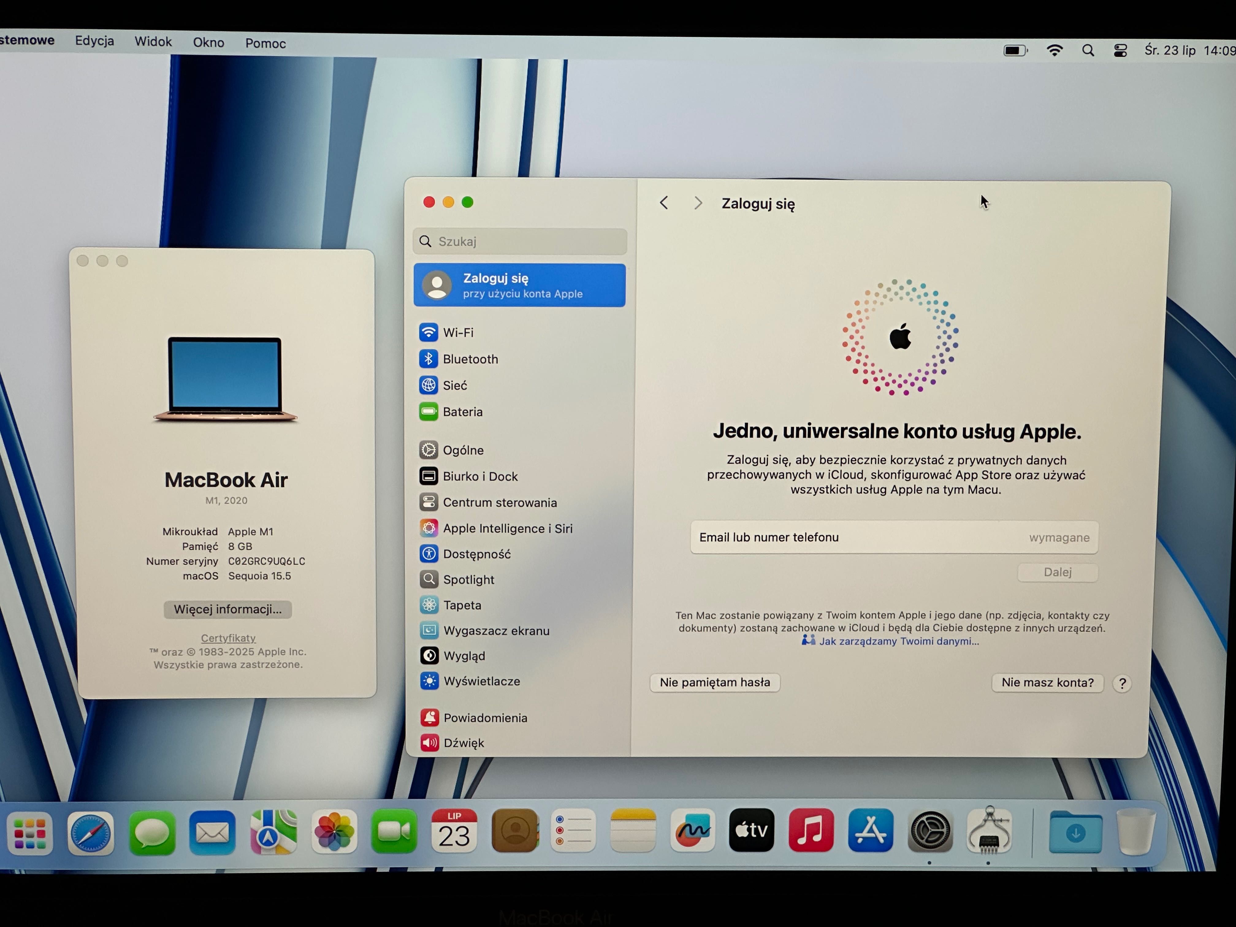Image resolution: width=1236 pixels, height=927 pixels.
Task: Open Calendar showing 23 in Dock
Action: pos(454,831)
